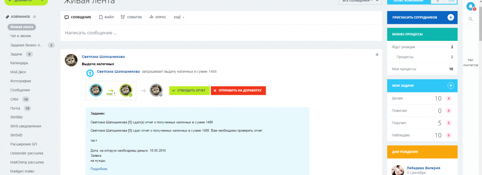Screen dimensions: 482x175
Task: Star the Выдача наличных post
Action: point(377,54)
